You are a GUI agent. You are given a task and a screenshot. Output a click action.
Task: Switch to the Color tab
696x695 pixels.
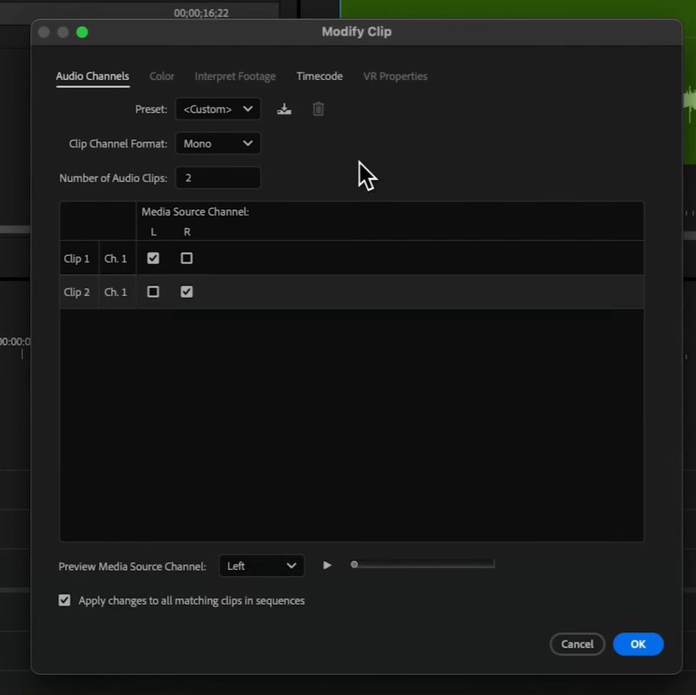[x=162, y=76]
